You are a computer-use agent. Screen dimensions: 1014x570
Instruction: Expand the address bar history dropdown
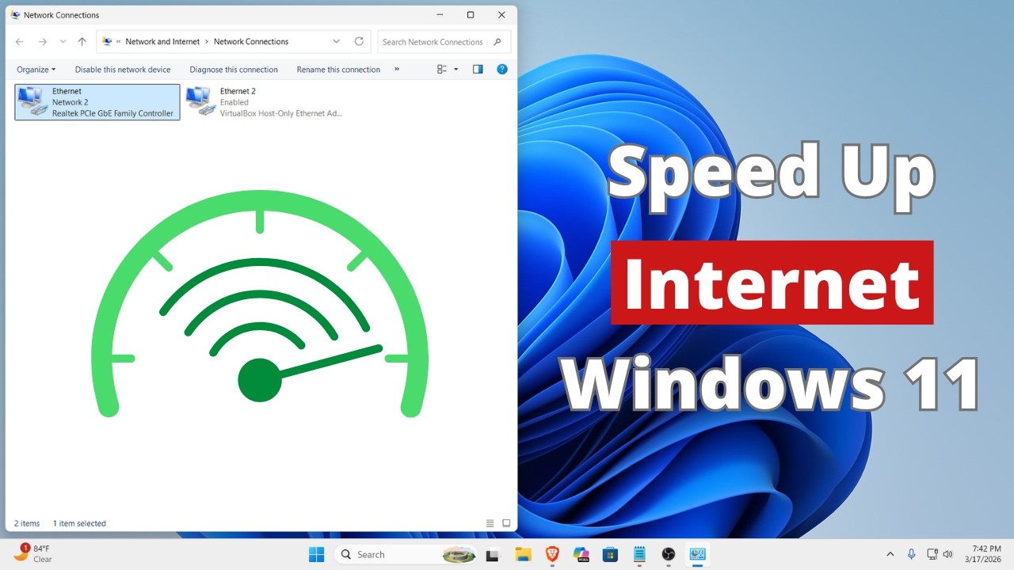(337, 42)
